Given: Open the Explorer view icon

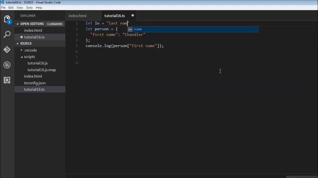Looking at the screenshot, I should point(7,19).
